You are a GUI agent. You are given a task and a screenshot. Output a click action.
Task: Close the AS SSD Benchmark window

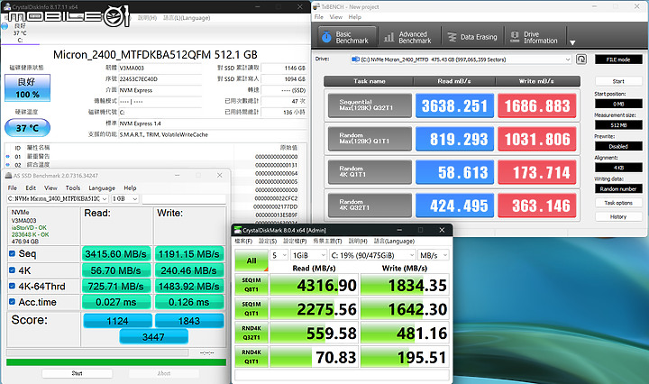click(219, 175)
